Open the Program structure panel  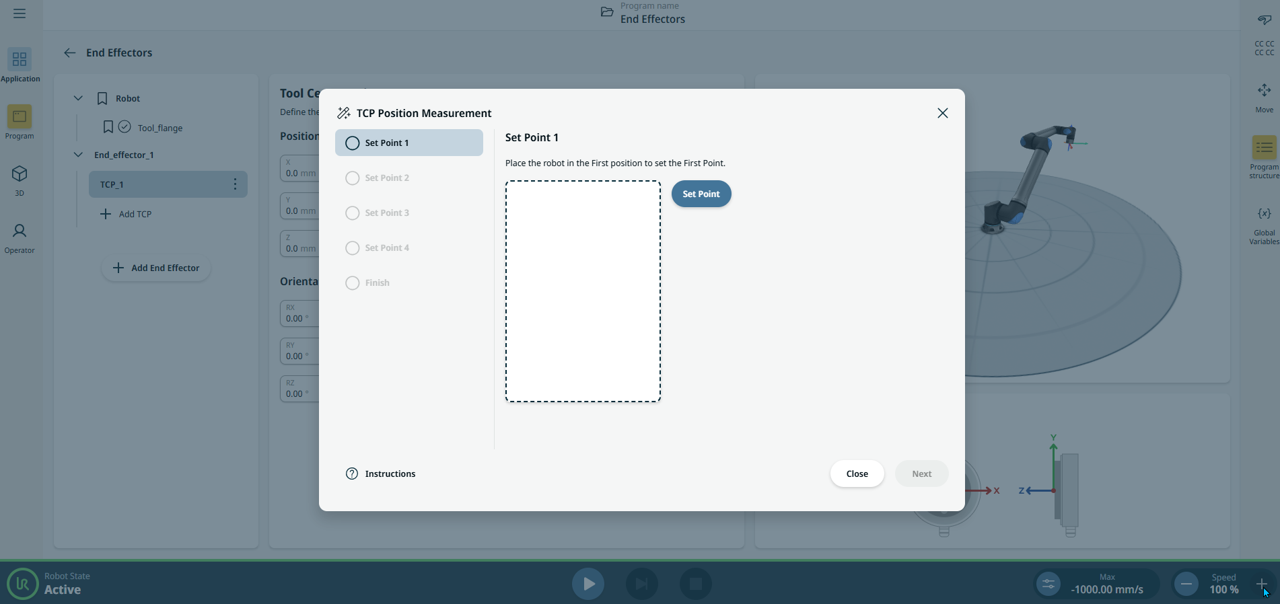[x=1264, y=148]
